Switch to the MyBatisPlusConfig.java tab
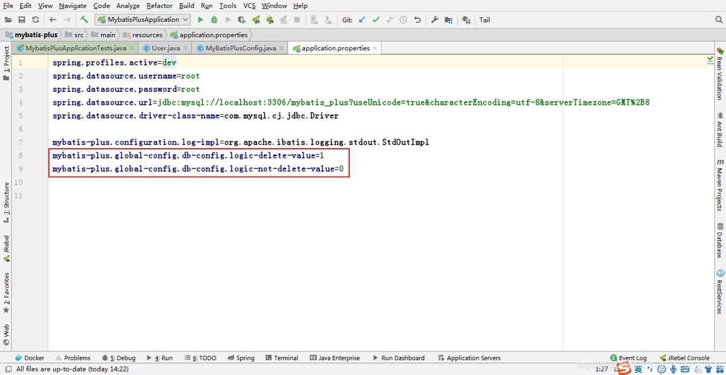Screen dimensions: 726x375 point(240,48)
